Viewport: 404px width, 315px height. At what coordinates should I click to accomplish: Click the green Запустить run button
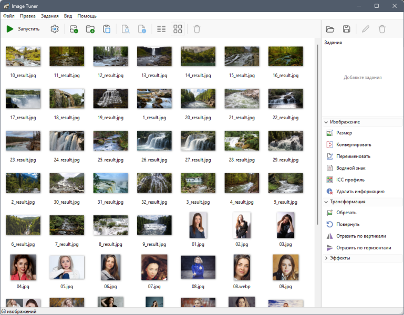23,29
